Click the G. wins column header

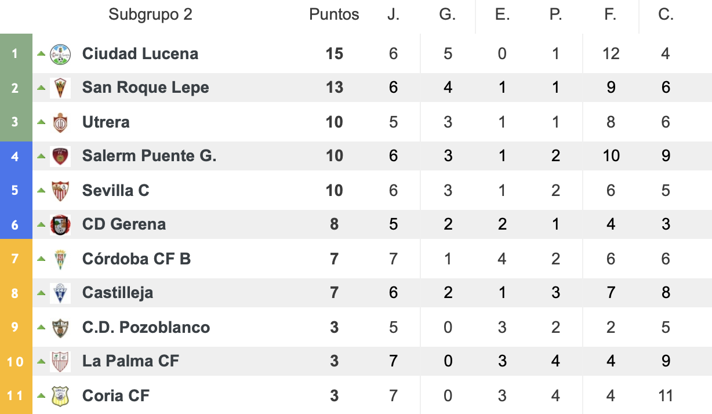(447, 14)
